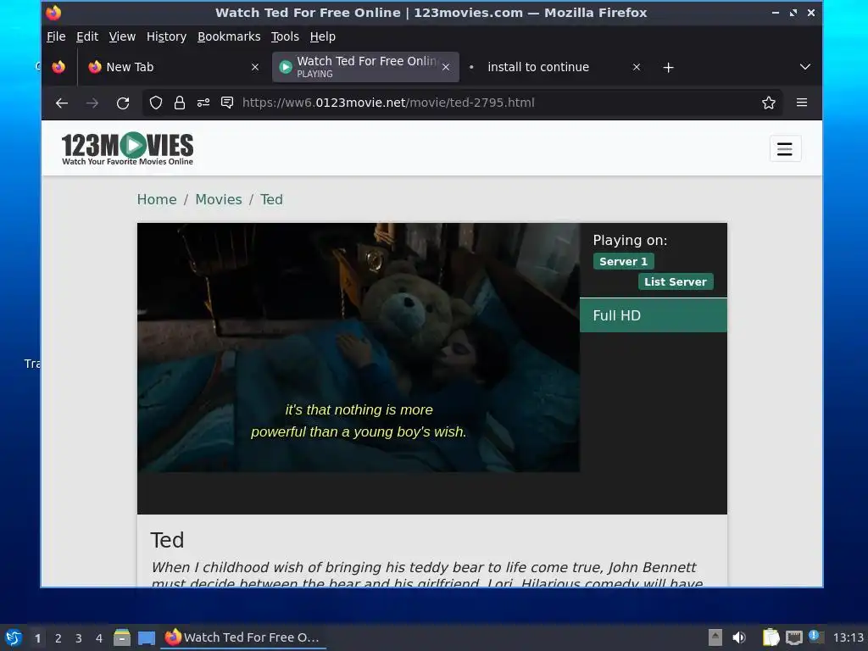Screen dimensions: 868x651
Task: Open a new tab with plus button
Action: [668, 68]
